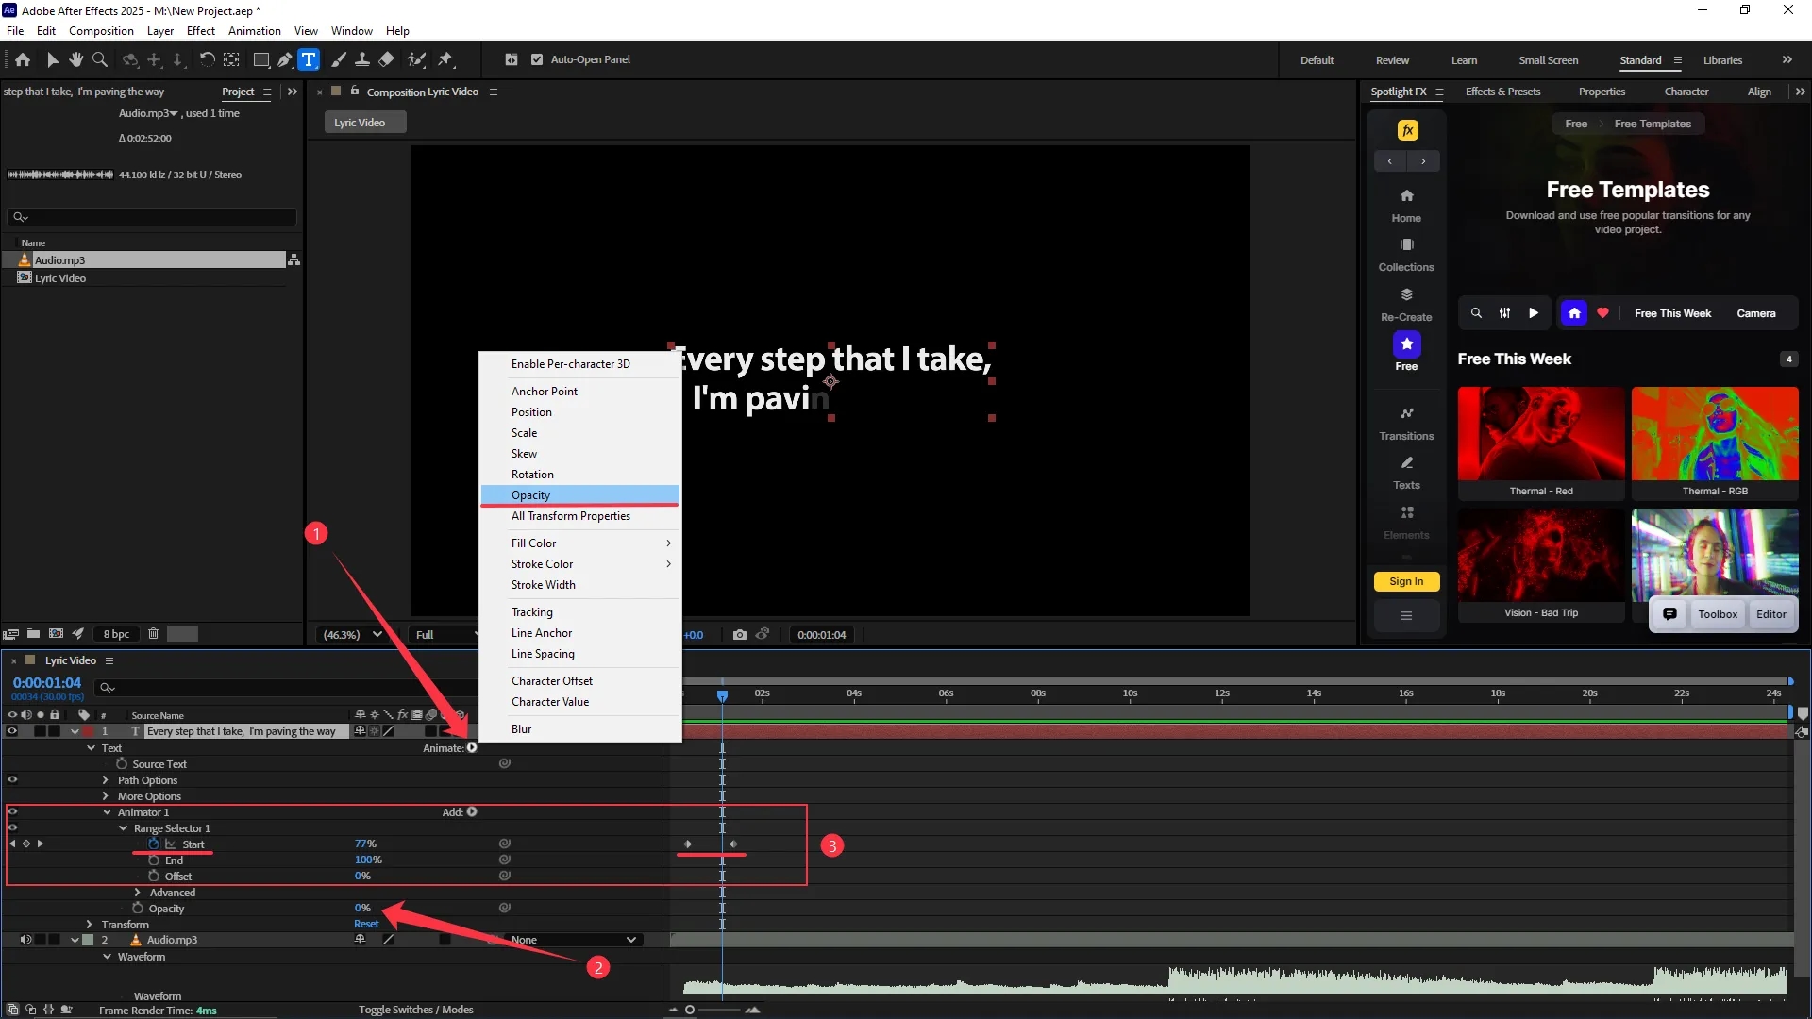Click the timeline zoom slider handle

690,1010
